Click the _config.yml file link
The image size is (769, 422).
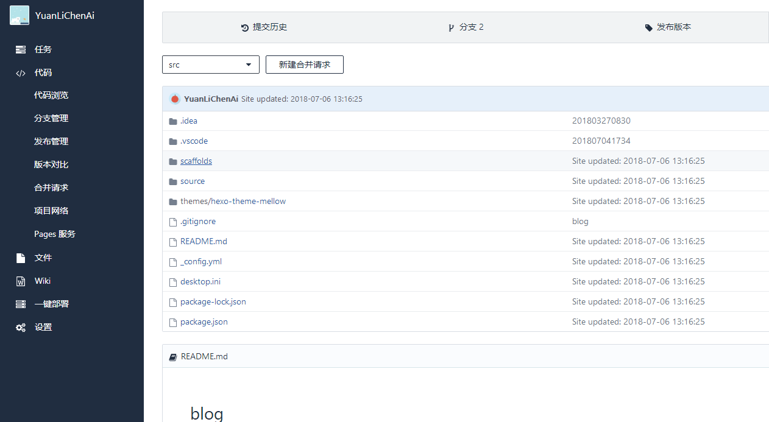tap(201, 262)
